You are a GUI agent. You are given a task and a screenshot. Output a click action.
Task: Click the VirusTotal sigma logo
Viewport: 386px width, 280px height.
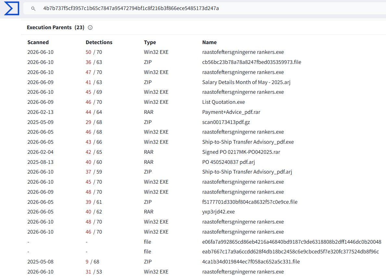click(x=11, y=8)
